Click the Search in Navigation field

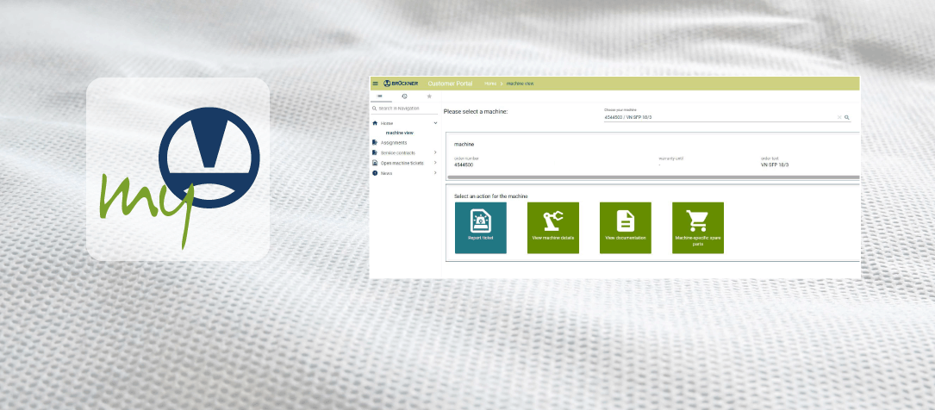pyautogui.click(x=407, y=109)
